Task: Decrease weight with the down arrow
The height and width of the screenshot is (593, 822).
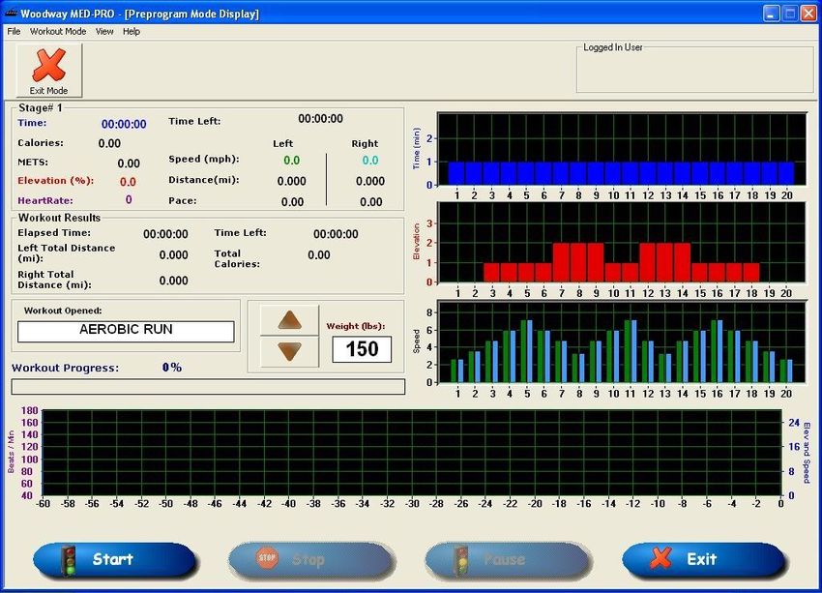Action: click(289, 351)
